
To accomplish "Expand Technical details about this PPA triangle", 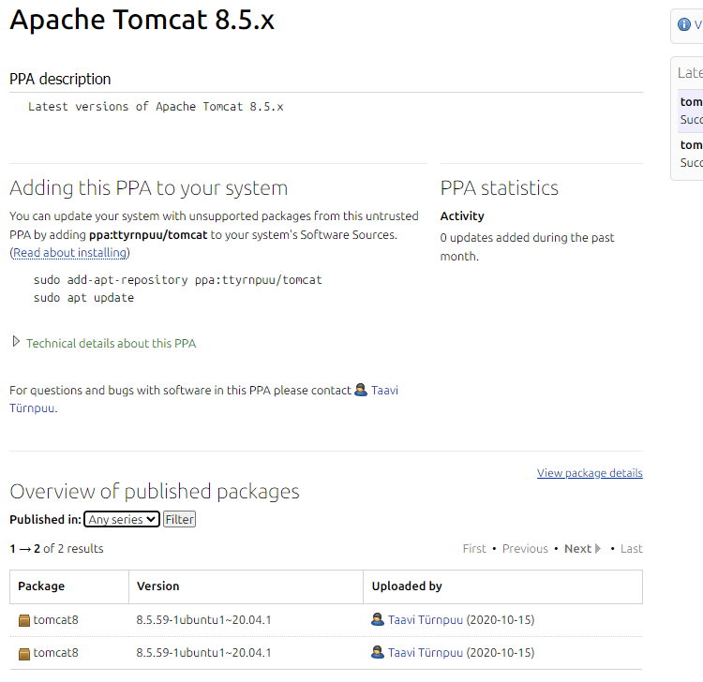I will click(16, 342).
